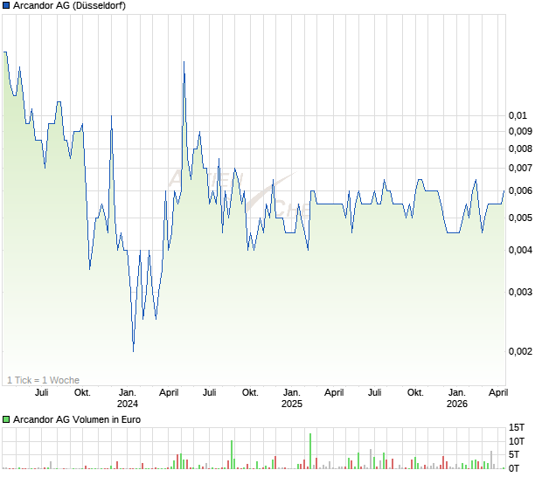This screenshot has height=477, width=542.
Task: Click the 5T volume axis label
Action: tap(514, 454)
